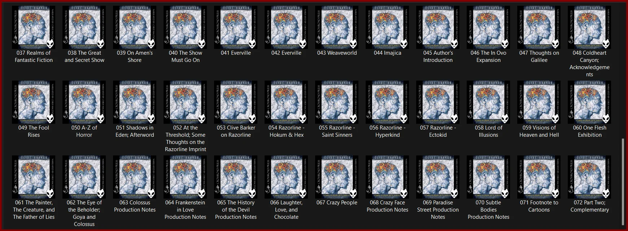Select the 069 Paradise Street Production Notes cover
The image size is (628, 231).
click(x=438, y=177)
